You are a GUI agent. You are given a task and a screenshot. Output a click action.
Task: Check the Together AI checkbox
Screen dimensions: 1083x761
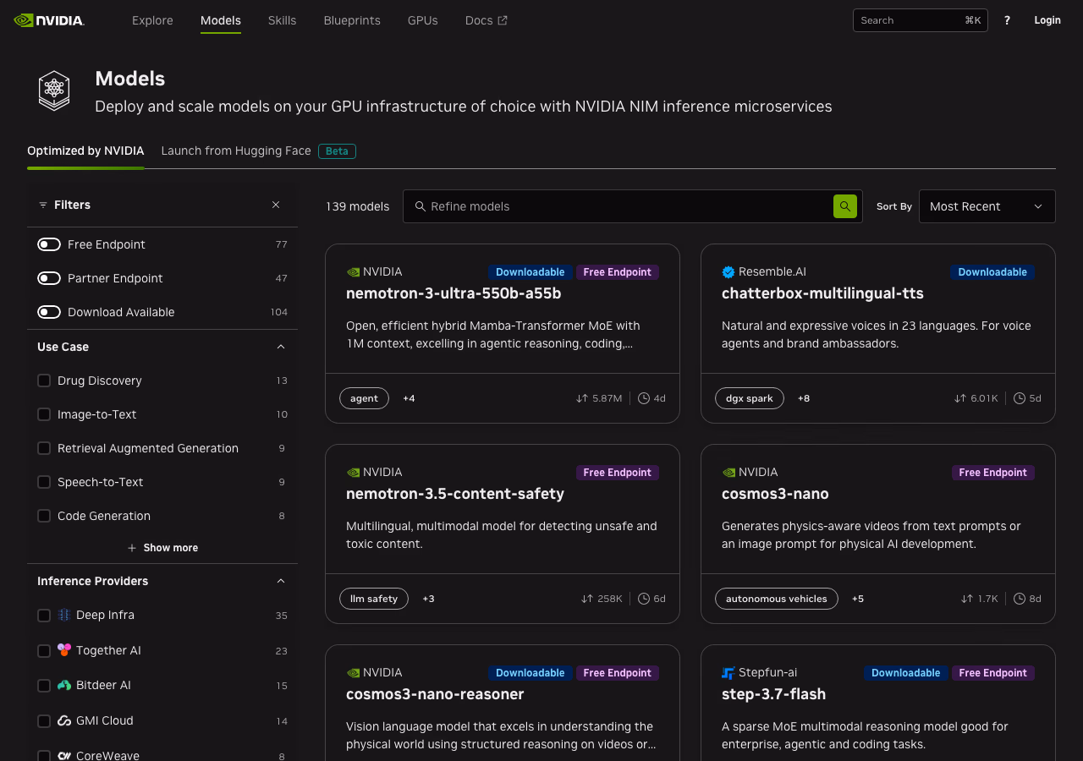tap(44, 651)
